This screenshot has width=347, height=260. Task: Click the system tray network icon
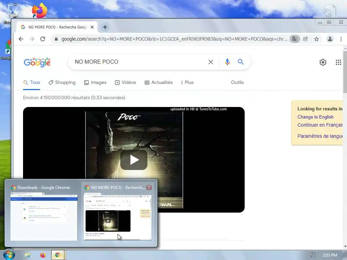313,255
